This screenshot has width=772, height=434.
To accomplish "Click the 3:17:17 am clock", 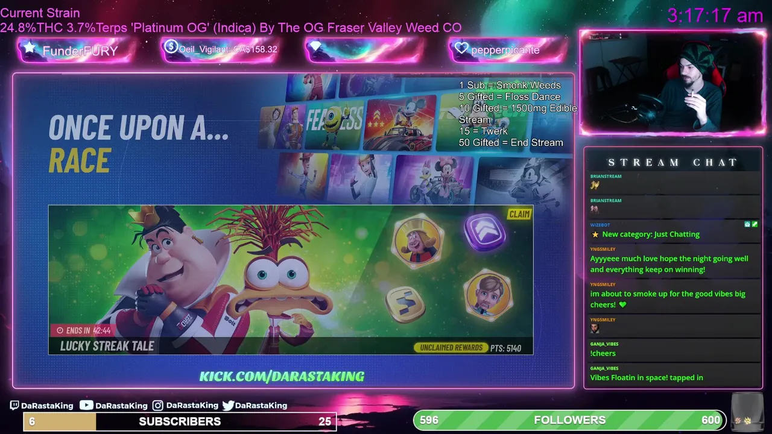I will 715,16.
